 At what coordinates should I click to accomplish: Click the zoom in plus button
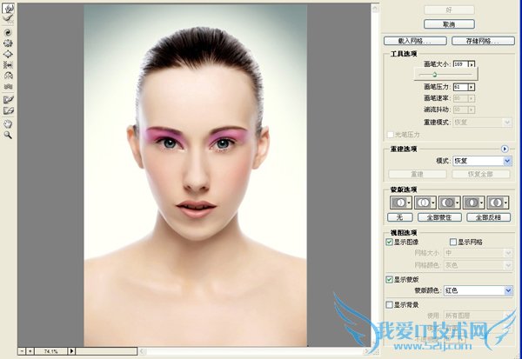click(x=30, y=351)
